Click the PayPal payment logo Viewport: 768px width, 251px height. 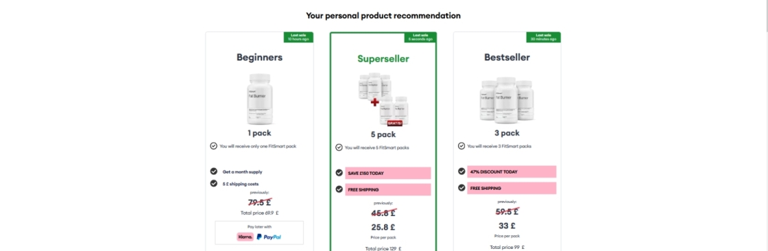(269, 237)
